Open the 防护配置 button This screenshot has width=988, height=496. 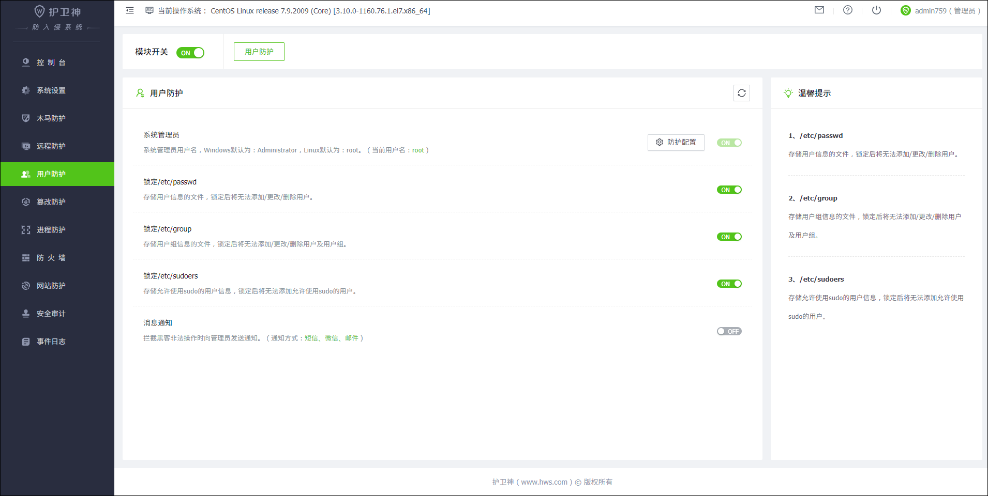[x=676, y=142]
